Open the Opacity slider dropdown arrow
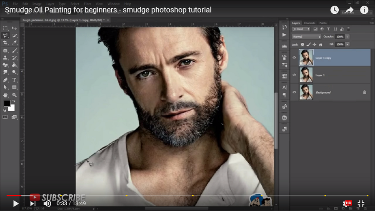This screenshot has height=211, width=375. pyautogui.click(x=347, y=37)
